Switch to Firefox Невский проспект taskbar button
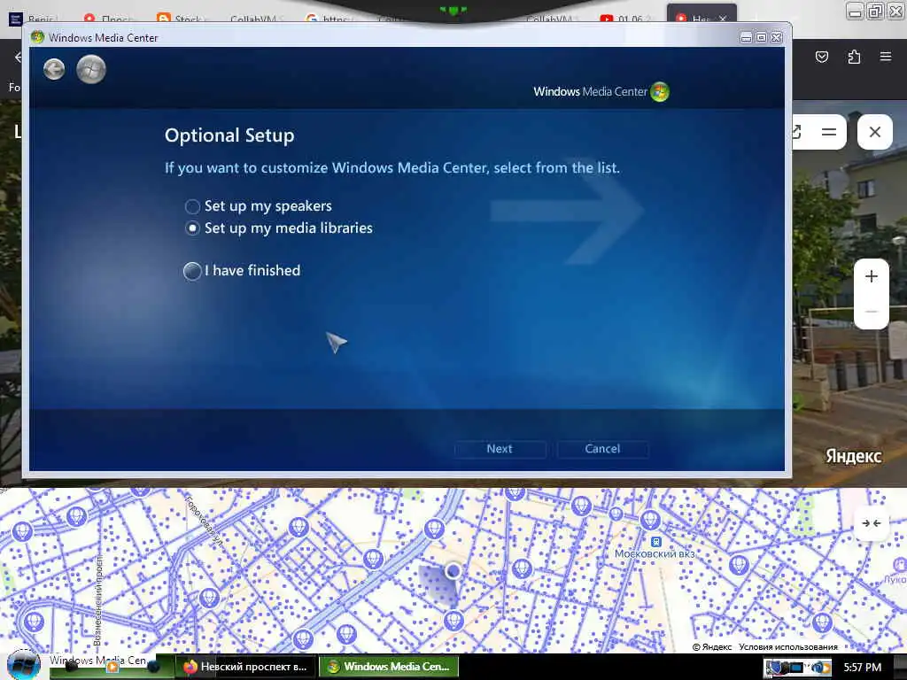Image resolution: width=907 pixels, height=680 pixels. [245, 667]
